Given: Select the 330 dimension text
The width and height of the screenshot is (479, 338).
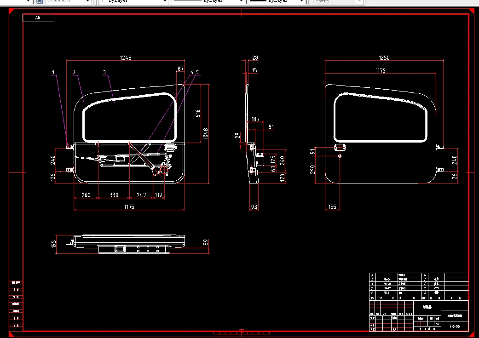Looking at the screenshot, I should 114,195.
